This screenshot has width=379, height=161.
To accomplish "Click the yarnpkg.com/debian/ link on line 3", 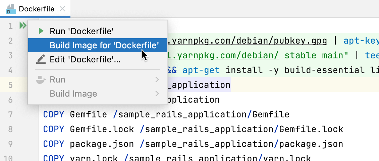I will click(223, 56).
